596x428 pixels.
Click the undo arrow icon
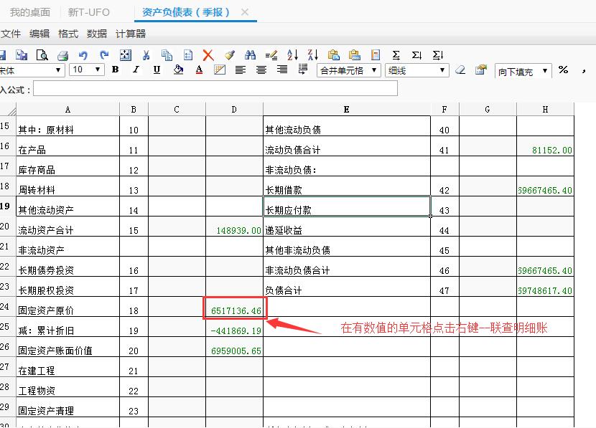tap(83, 55)
